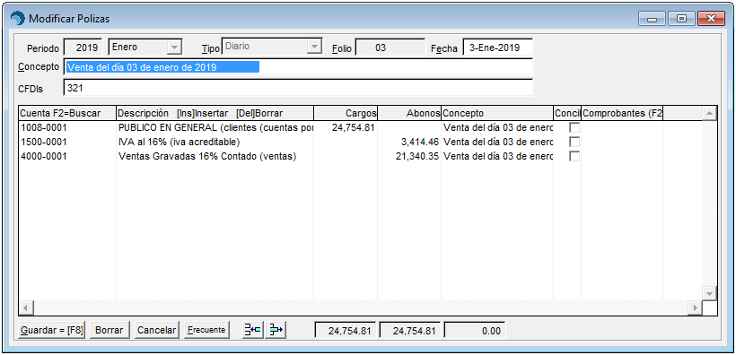
Task: Click the total Cargos box at bottom
Action: 346,331
